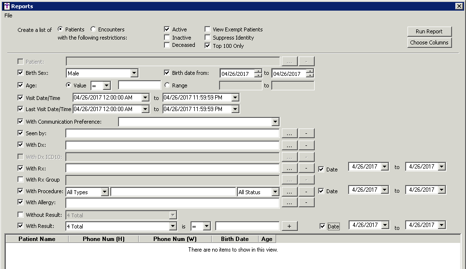Image resolution: width=466 pixels, height=269 pixels.
Task: Select the Patients radio button
Action: pyautogui.click(x=60, y=29)
